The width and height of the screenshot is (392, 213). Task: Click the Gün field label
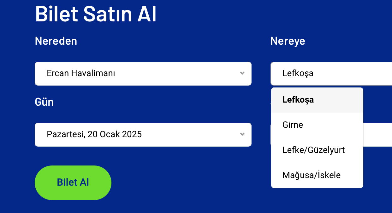44,102
